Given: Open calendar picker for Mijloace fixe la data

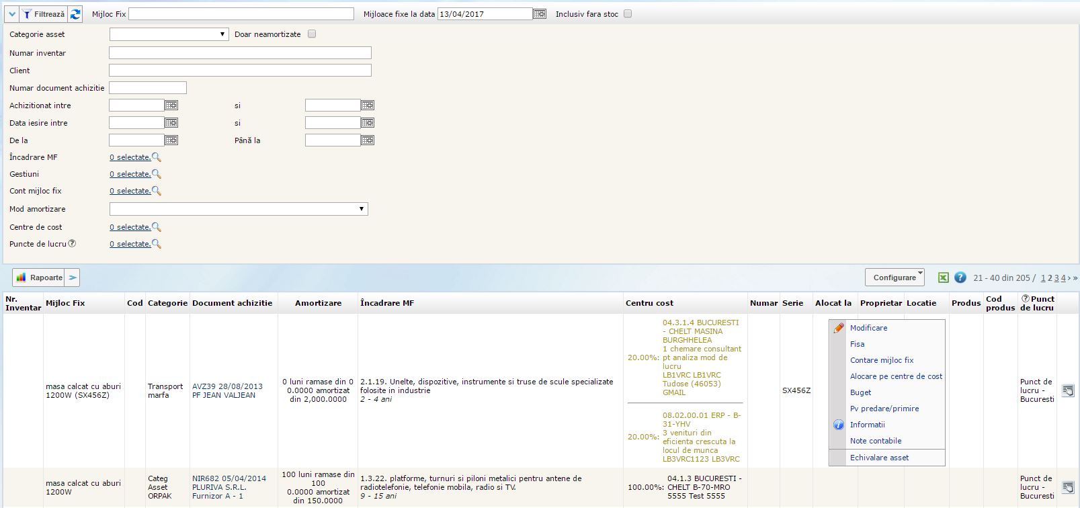Looking at the screenshot, I should (540, 14).
